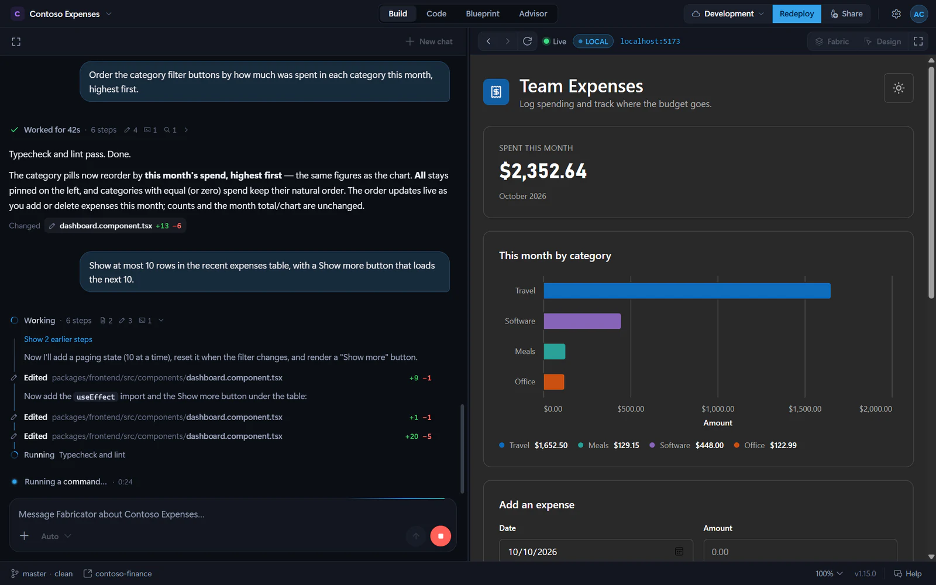Click the Team Expenses app logo
The height and width of the screenshot is (585, 936).
coord(496,92)
